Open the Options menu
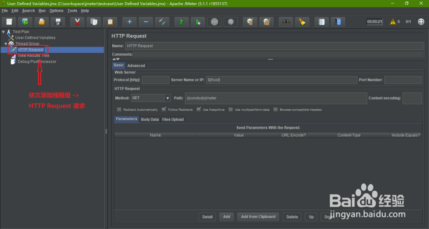 [56, 11]
